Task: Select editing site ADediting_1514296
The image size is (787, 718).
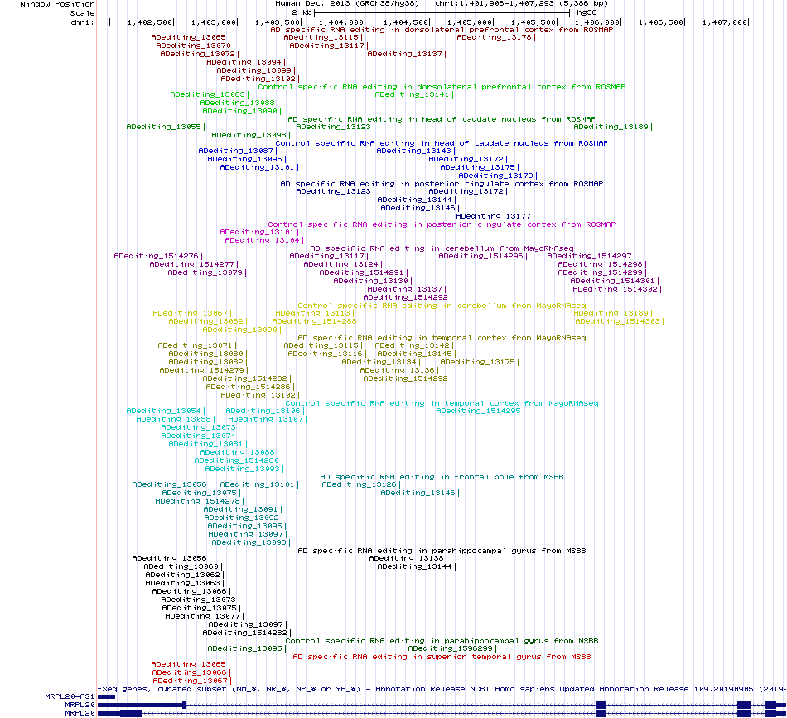Action: pyautogui.click(x=483, y=257)
